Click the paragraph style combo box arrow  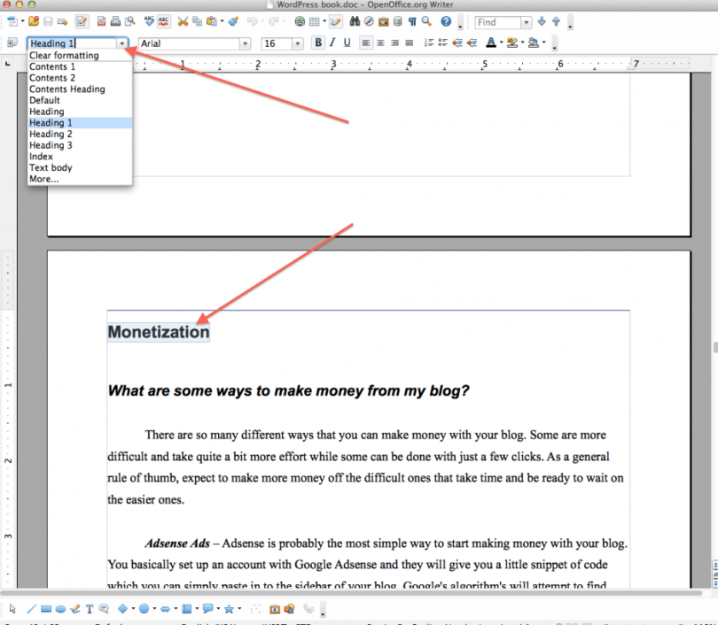[121, 43]
